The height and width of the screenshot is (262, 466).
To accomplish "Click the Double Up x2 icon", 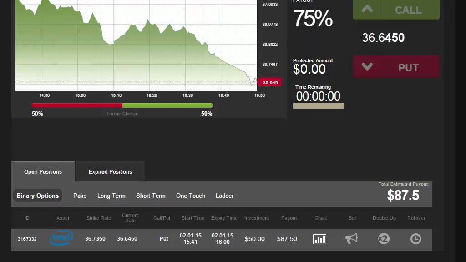I will point(384,238).
